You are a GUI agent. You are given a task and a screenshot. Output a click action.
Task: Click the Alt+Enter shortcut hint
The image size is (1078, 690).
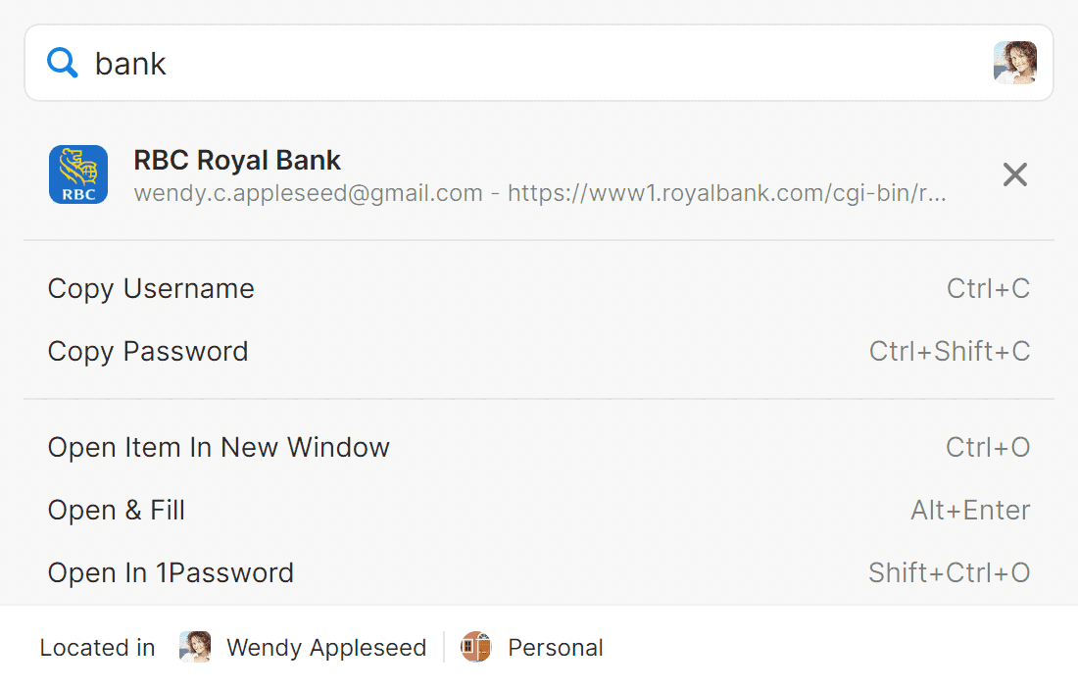click(970, 510)
